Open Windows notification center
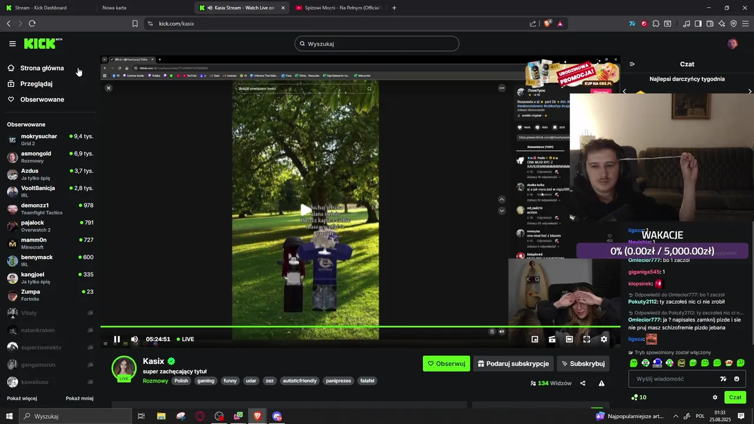 [741, 416]
